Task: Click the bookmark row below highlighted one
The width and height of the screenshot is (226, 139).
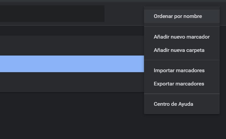Action: 71,81
